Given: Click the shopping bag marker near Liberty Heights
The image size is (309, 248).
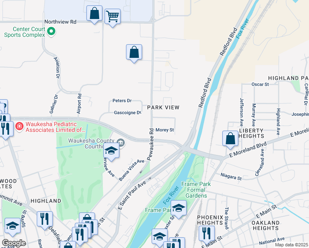Looking at the screenshot, I should pos(230,138).
